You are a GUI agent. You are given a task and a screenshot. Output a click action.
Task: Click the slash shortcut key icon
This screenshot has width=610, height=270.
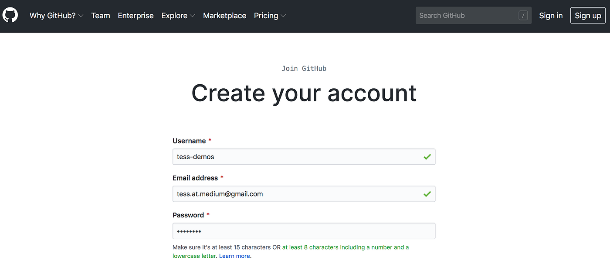tap(523, 16)
